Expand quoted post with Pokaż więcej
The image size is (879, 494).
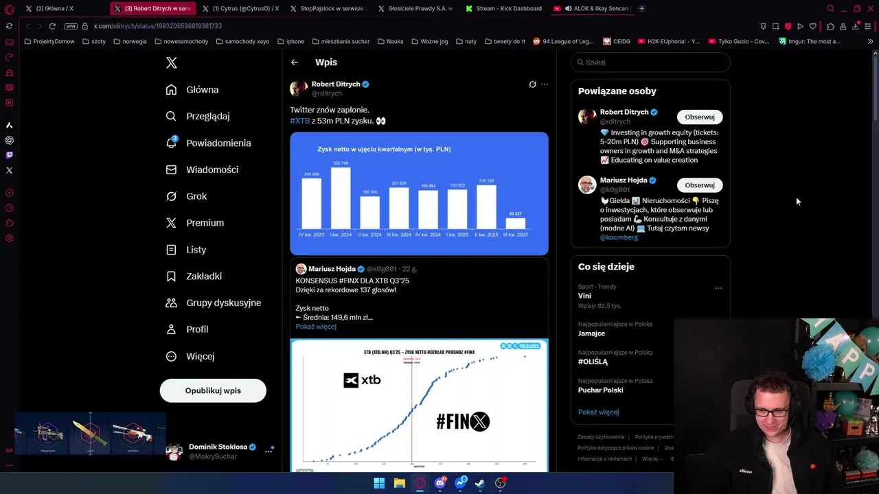pyautogui.click(x=316, y=327)
